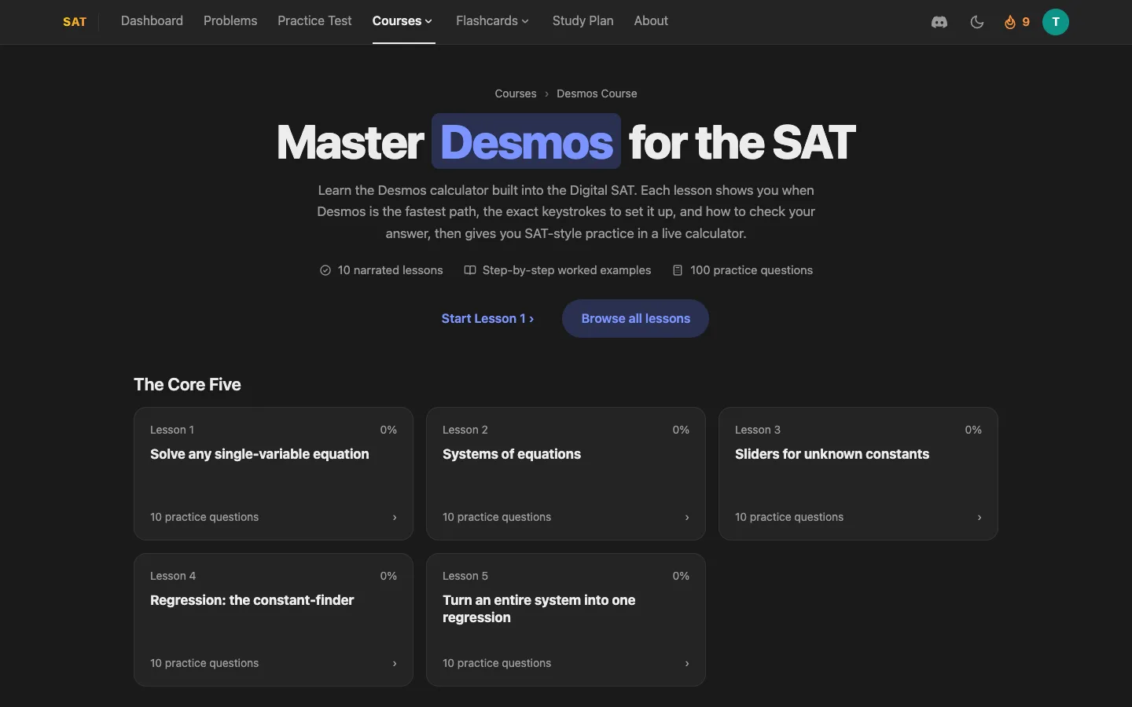The width and height of the screenshot is (1132, 707).
Task: Click the arrow on Lesson 2 card
Action: pyautogui.click(x=687, y=518)
